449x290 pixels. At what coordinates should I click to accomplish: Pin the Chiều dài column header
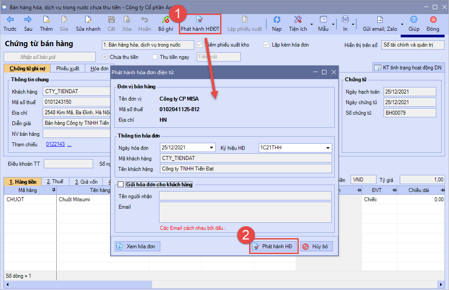tap(443, 190)
